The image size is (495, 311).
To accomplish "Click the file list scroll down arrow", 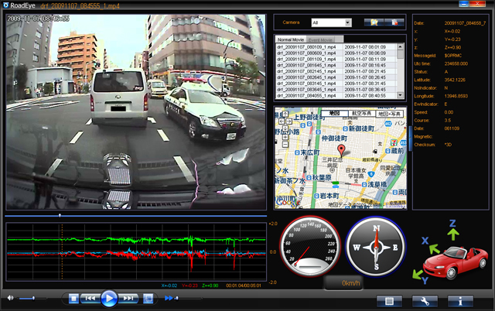I will pyautogui.click(x=400, y=95).
